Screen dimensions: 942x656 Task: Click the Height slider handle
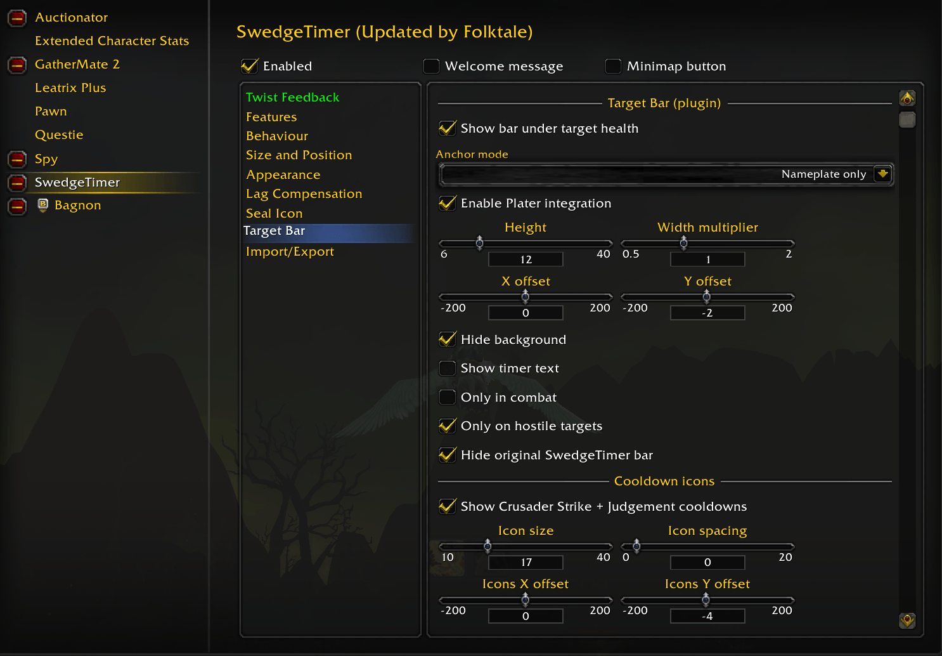tap(479, 242)
